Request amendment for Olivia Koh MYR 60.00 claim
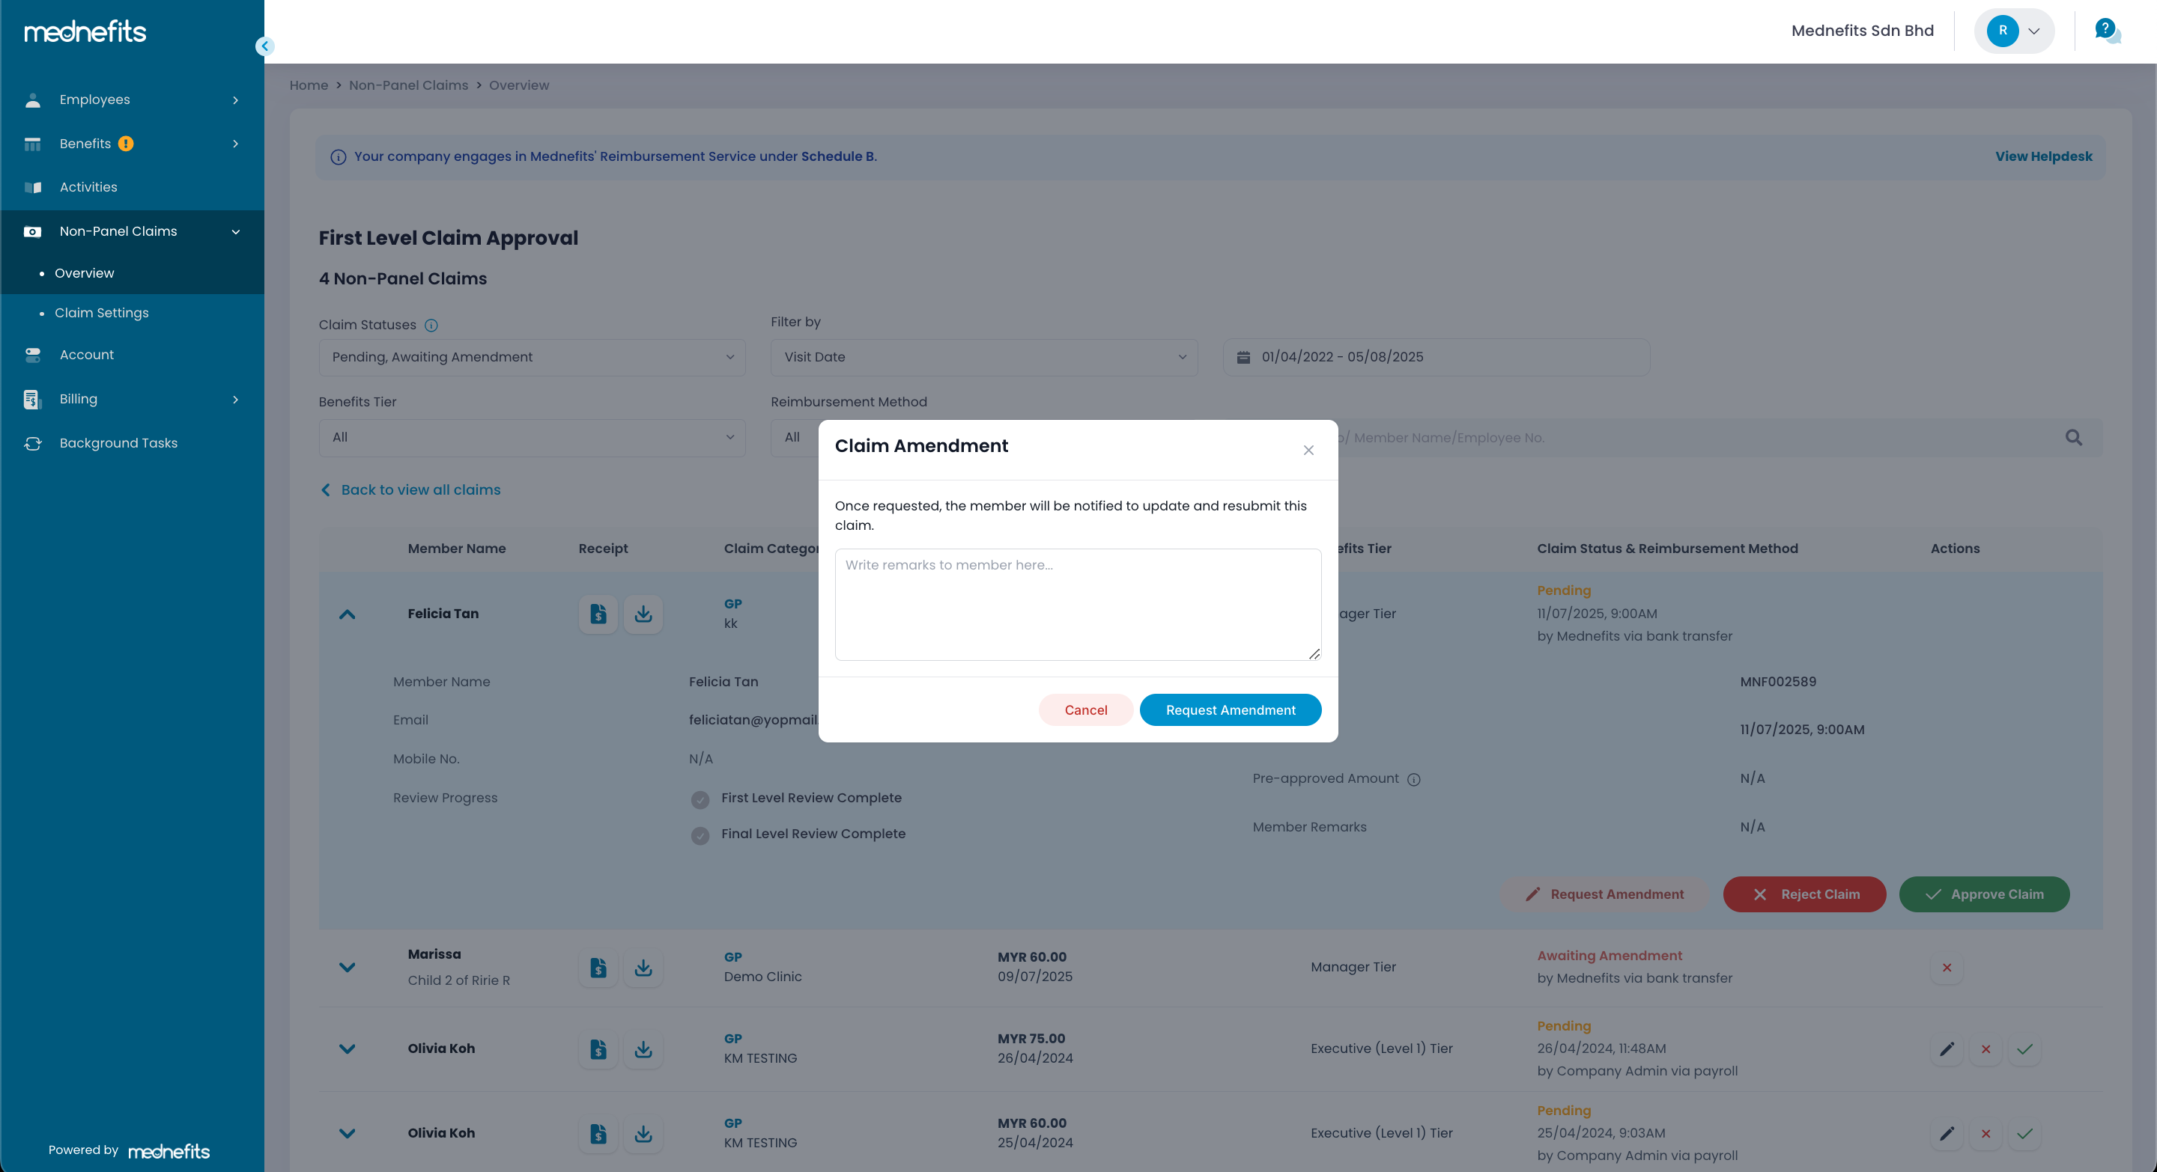Image resolution: width=2157 pixels, height=1172 pixels. (1947, 1134)
